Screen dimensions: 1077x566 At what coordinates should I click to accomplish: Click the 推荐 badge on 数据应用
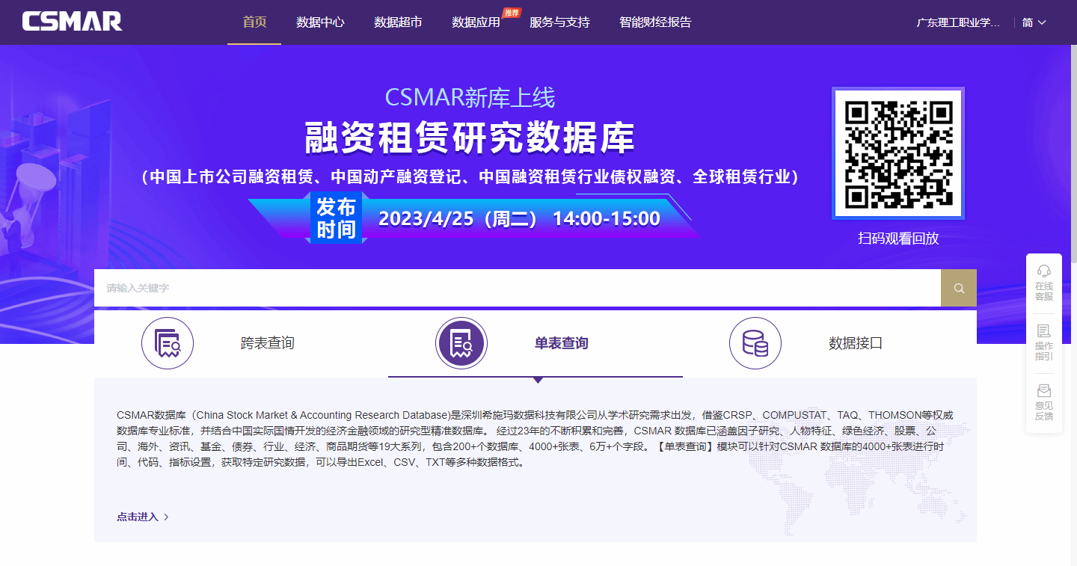coord(512,12)
